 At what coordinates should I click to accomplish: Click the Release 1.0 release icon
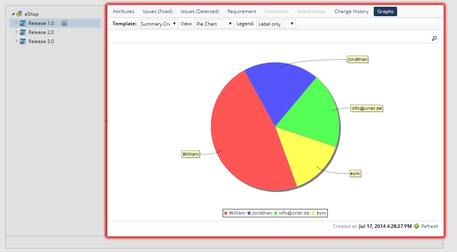point(23,23)
